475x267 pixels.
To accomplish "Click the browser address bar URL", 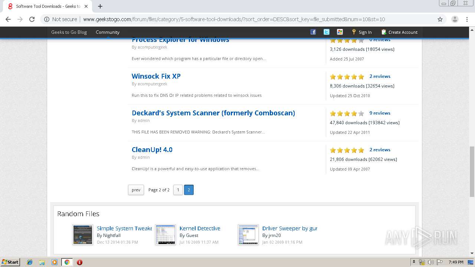I will pos(234,19).
